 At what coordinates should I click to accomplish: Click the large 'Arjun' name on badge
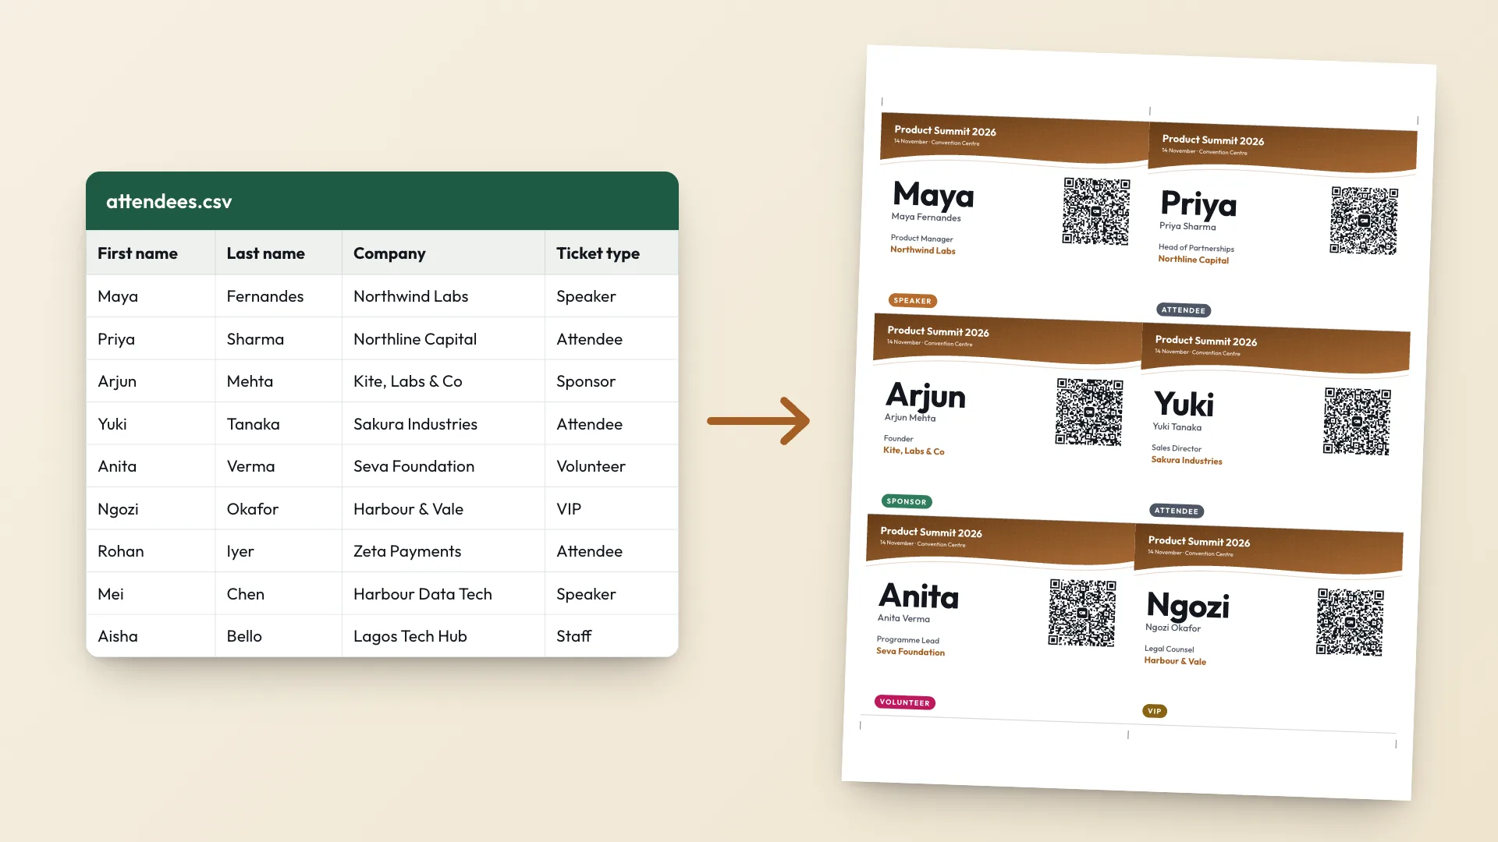pyautogui.click(x=926, y=396)
